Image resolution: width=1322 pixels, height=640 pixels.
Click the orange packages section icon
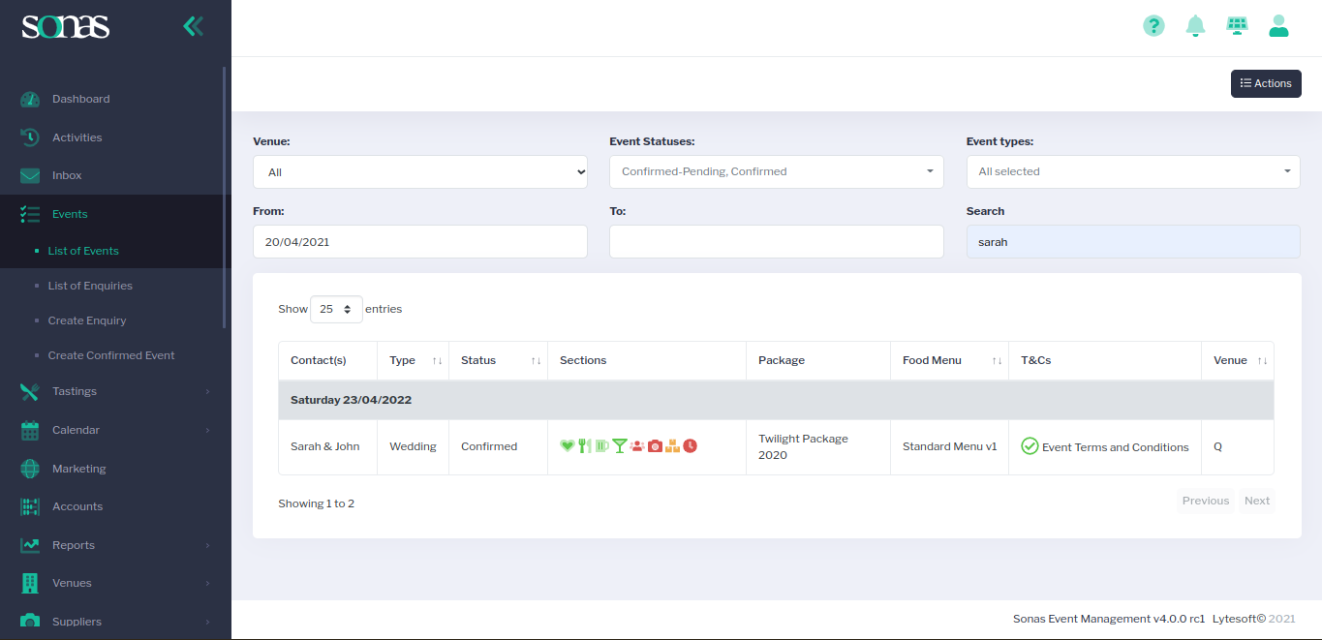tap(672, 445)
